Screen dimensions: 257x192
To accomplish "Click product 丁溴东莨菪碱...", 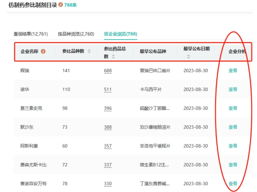I will (x=155, y=184).
